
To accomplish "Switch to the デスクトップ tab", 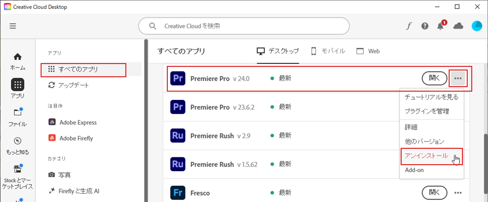I will pyautogui.click(x=278, y=51).
